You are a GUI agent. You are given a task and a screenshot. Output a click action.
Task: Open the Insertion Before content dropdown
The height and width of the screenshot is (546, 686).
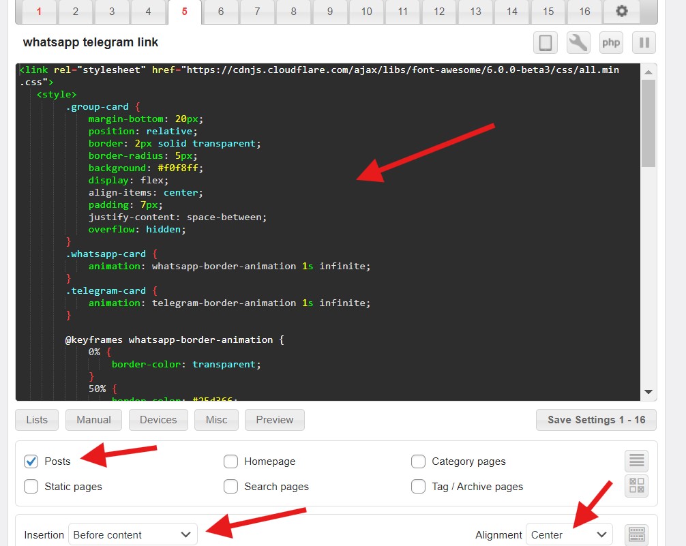tap(132, 534)
